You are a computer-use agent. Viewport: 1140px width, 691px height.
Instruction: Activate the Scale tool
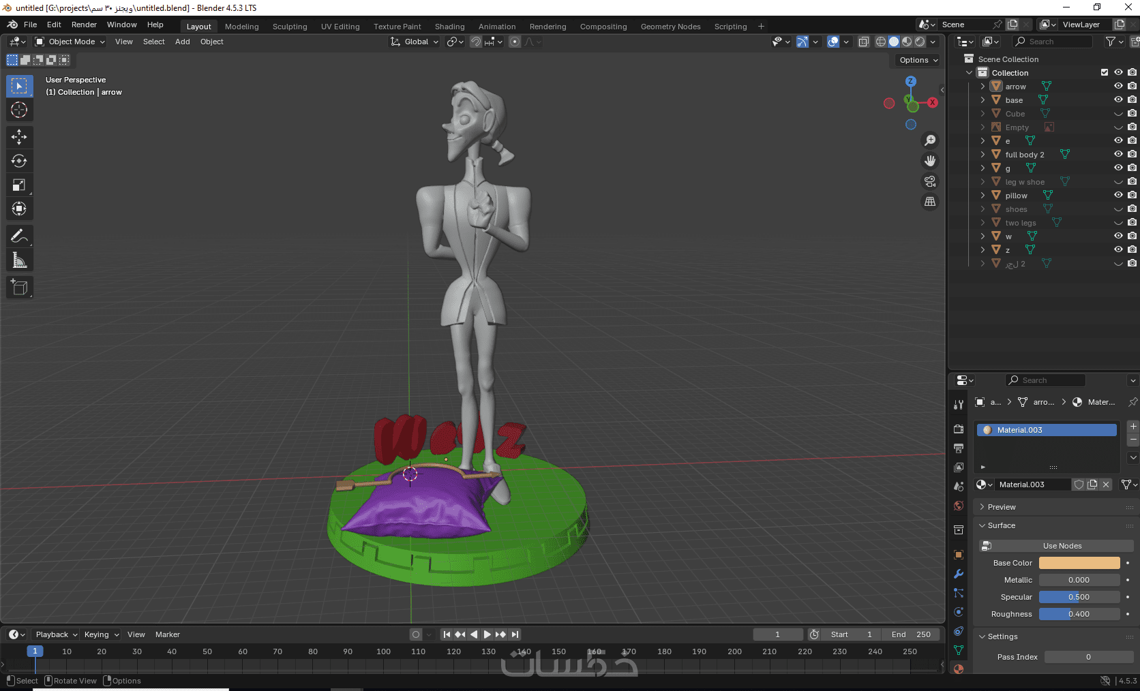pyautogui.click(x=19, y=185)
